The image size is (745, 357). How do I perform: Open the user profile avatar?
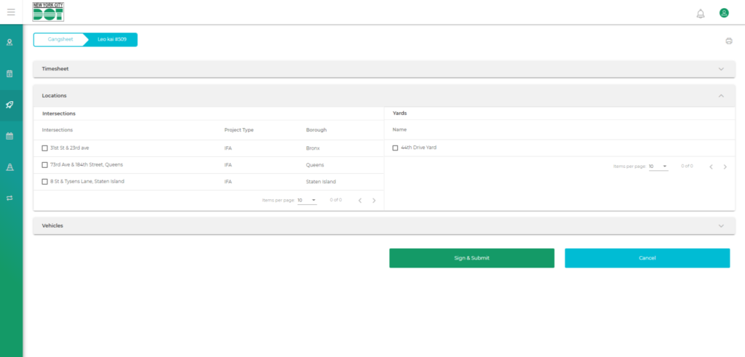724,13
